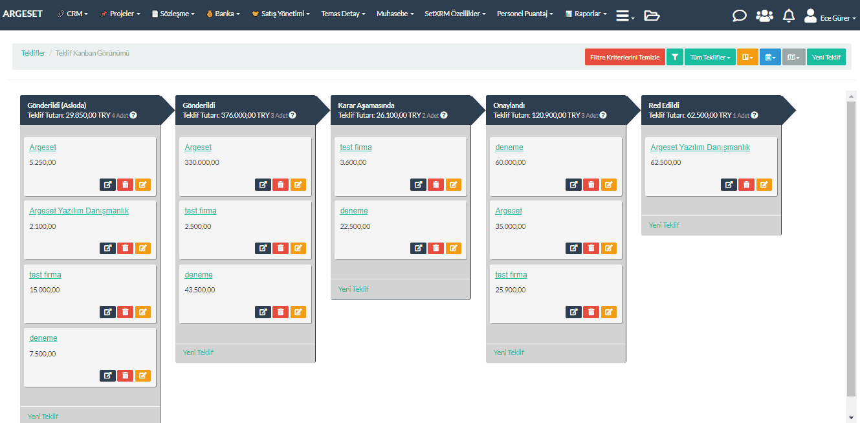860x423 pixels.
Task: Open the users group icon
Action: click(x=764, y=16)
